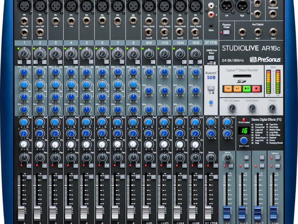
Task: Click the 'STUDIOLIVE AR16c' model name
Action: point(251,48)
